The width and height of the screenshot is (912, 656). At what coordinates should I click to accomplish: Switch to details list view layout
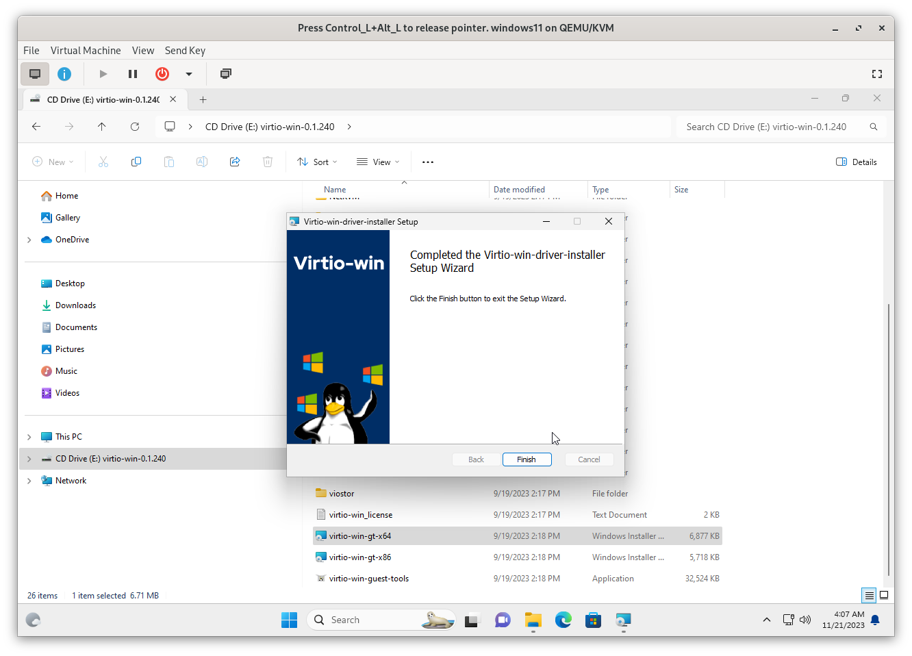[x=869, y=596]
